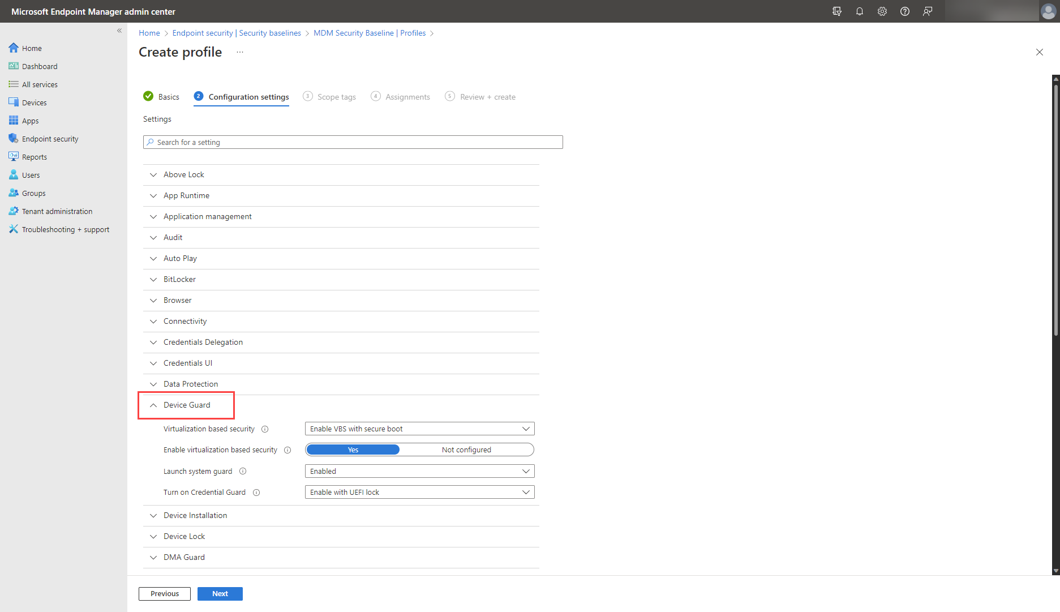The height and width of the screenshot is (612, 1060).
Task: Expand the Credentials UI section
Action: 341,363
